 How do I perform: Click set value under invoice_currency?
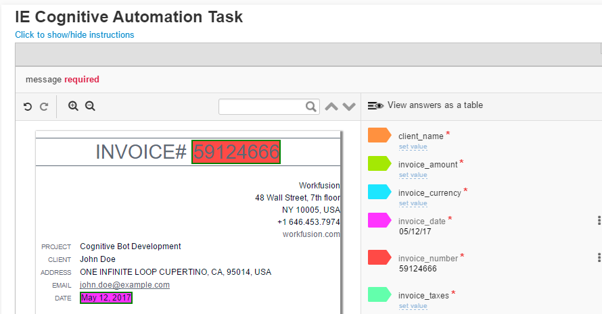(413, 203)
